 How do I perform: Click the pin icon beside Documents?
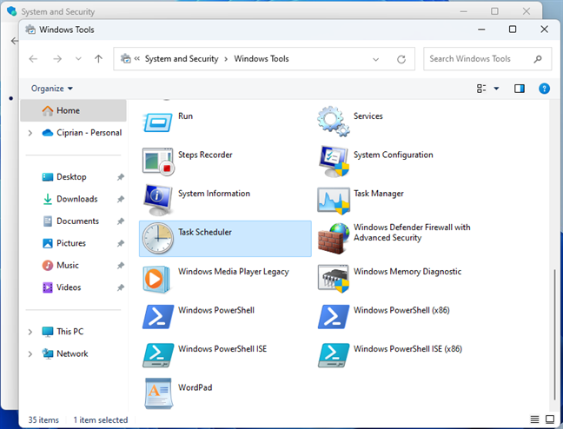pos(121,221)
